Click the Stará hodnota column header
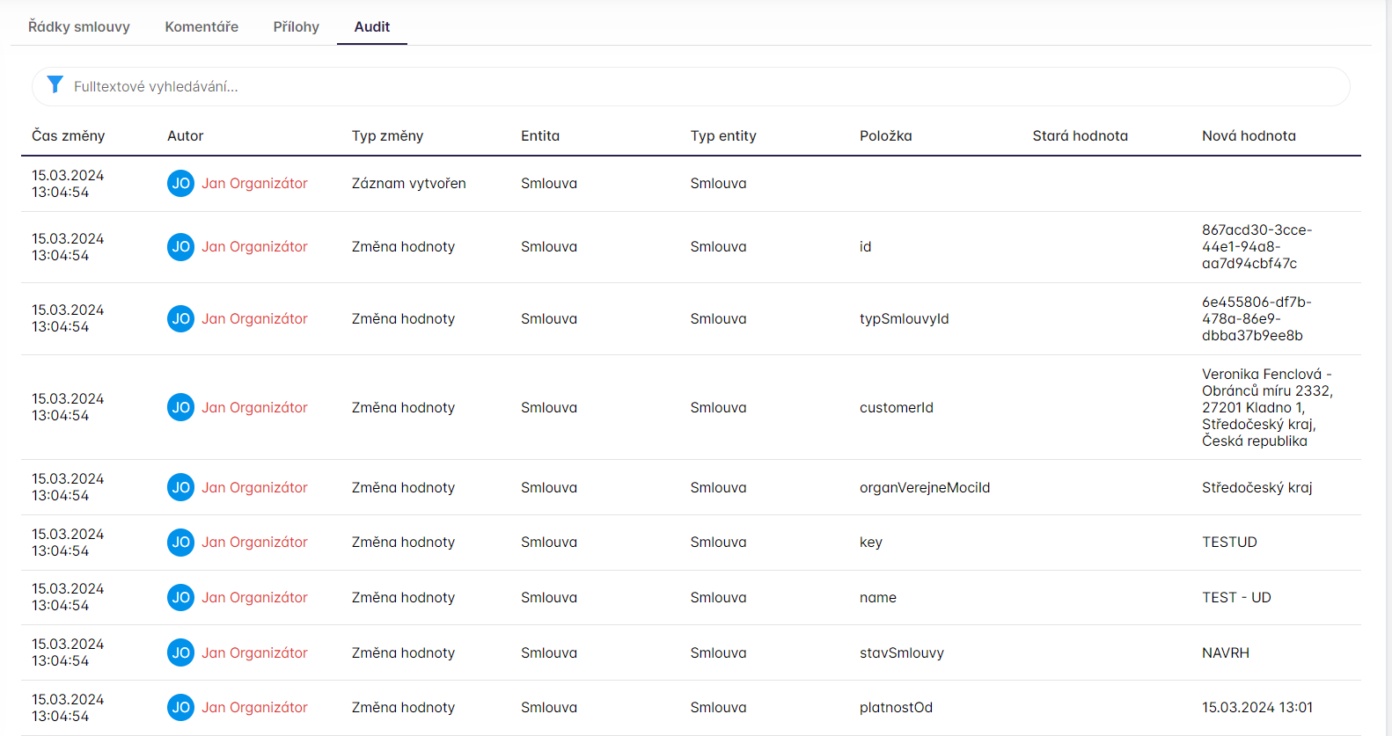Viewport: 1392px width, 736px height. 1080,135
